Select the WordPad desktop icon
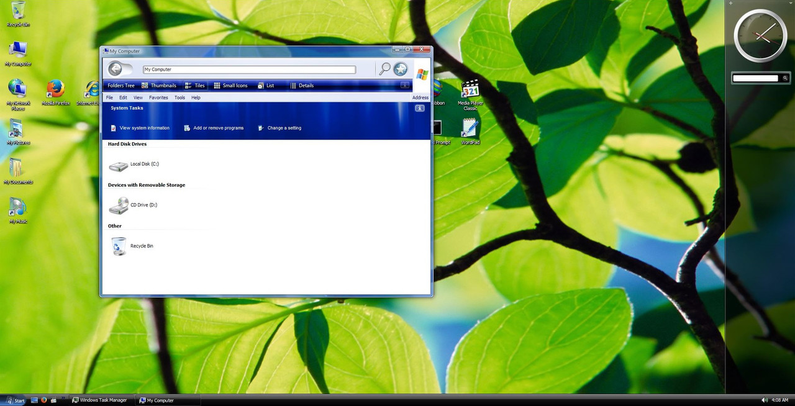This screenshot has width=795, height=406. pos(470,132)
